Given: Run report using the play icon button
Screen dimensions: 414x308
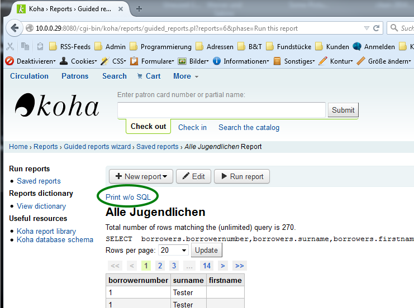Looking at the screenshot, I should [x=242, y=176].
